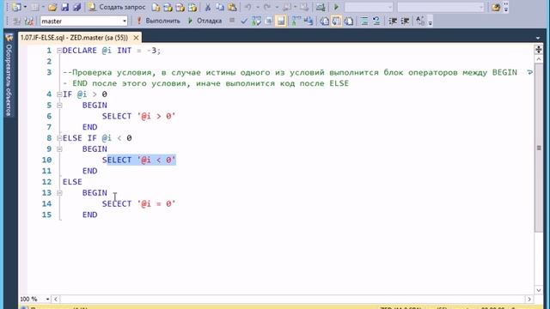The image size is (550, 309).
Task: Click the green Start debugging arrow
Action: [336, 7]
